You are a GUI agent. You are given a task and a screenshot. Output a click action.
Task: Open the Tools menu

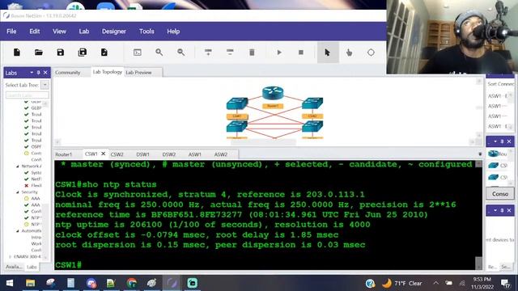146,32
